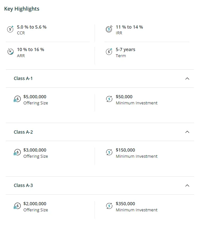Click the $2,000,000 Offering Size value
This screenshot has height=230, width=202.
coord(35,204)
